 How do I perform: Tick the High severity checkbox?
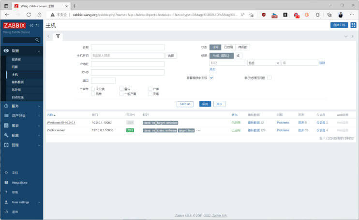[x=150, y=89]
